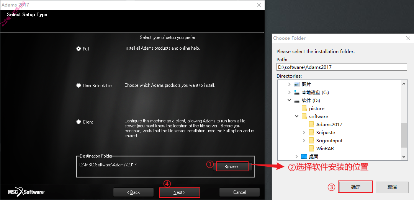Collapse the 软件 (D:) drive node
Screen dimensions: 414x200
coord(290,101)
